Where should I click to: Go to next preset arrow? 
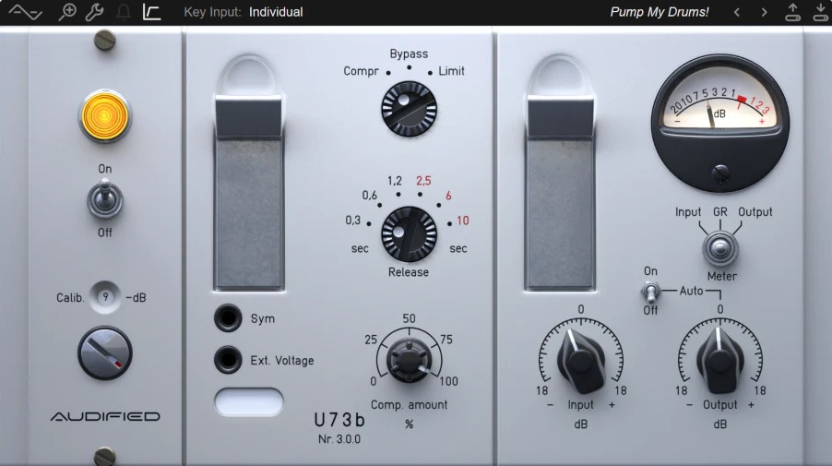point(764,12)
